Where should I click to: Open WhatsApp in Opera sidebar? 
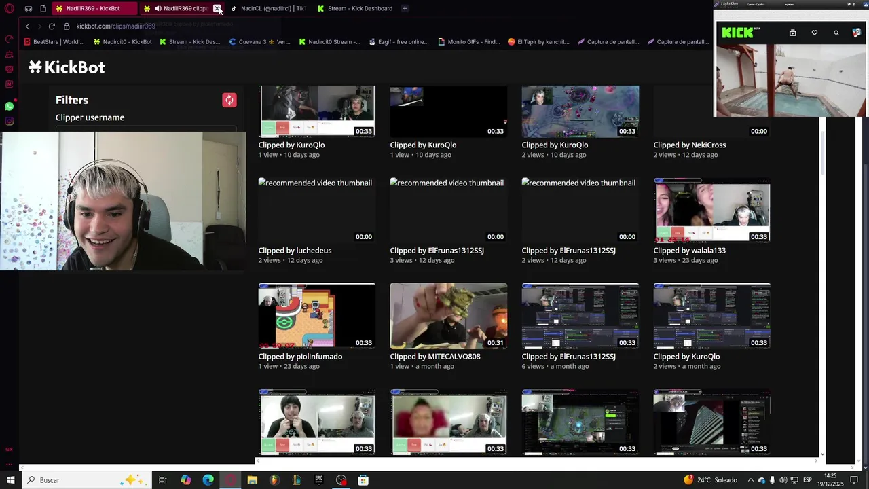10,106
